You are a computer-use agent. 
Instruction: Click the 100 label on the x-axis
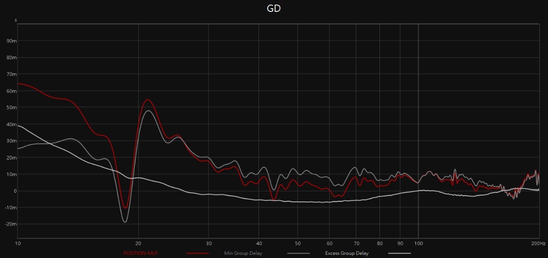[x=418, y=244]
